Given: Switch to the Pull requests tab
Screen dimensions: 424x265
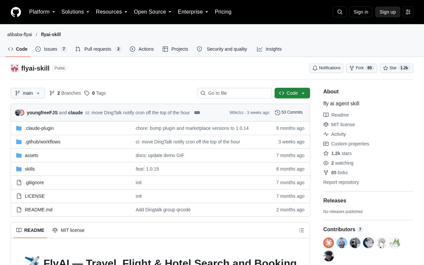Looking at the screenshot, I should click(98, 49).
